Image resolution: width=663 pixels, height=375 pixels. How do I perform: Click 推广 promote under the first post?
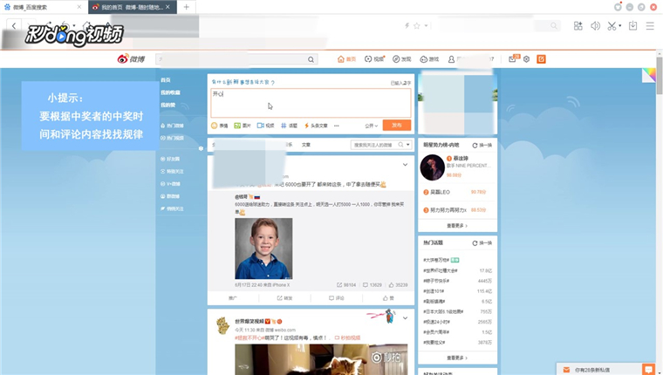233,298
